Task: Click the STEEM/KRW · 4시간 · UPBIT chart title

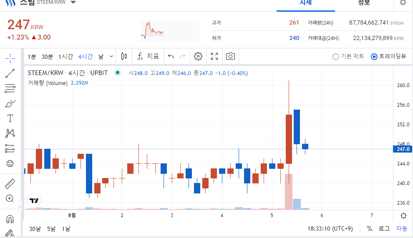Action: click(68, 73)
